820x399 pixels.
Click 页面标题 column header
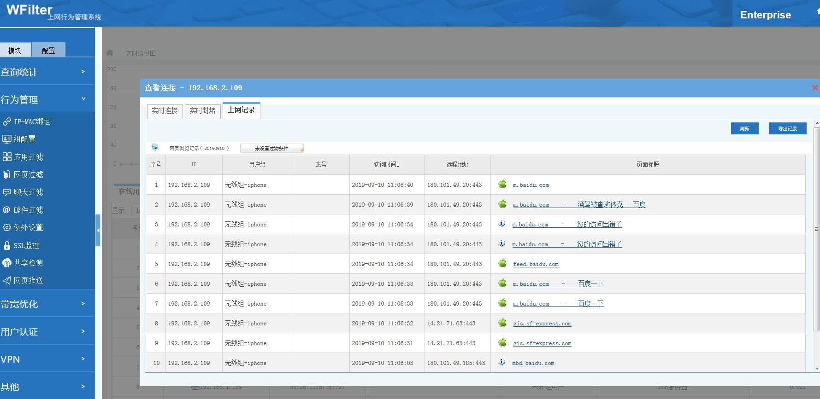(x=648, y=164)
